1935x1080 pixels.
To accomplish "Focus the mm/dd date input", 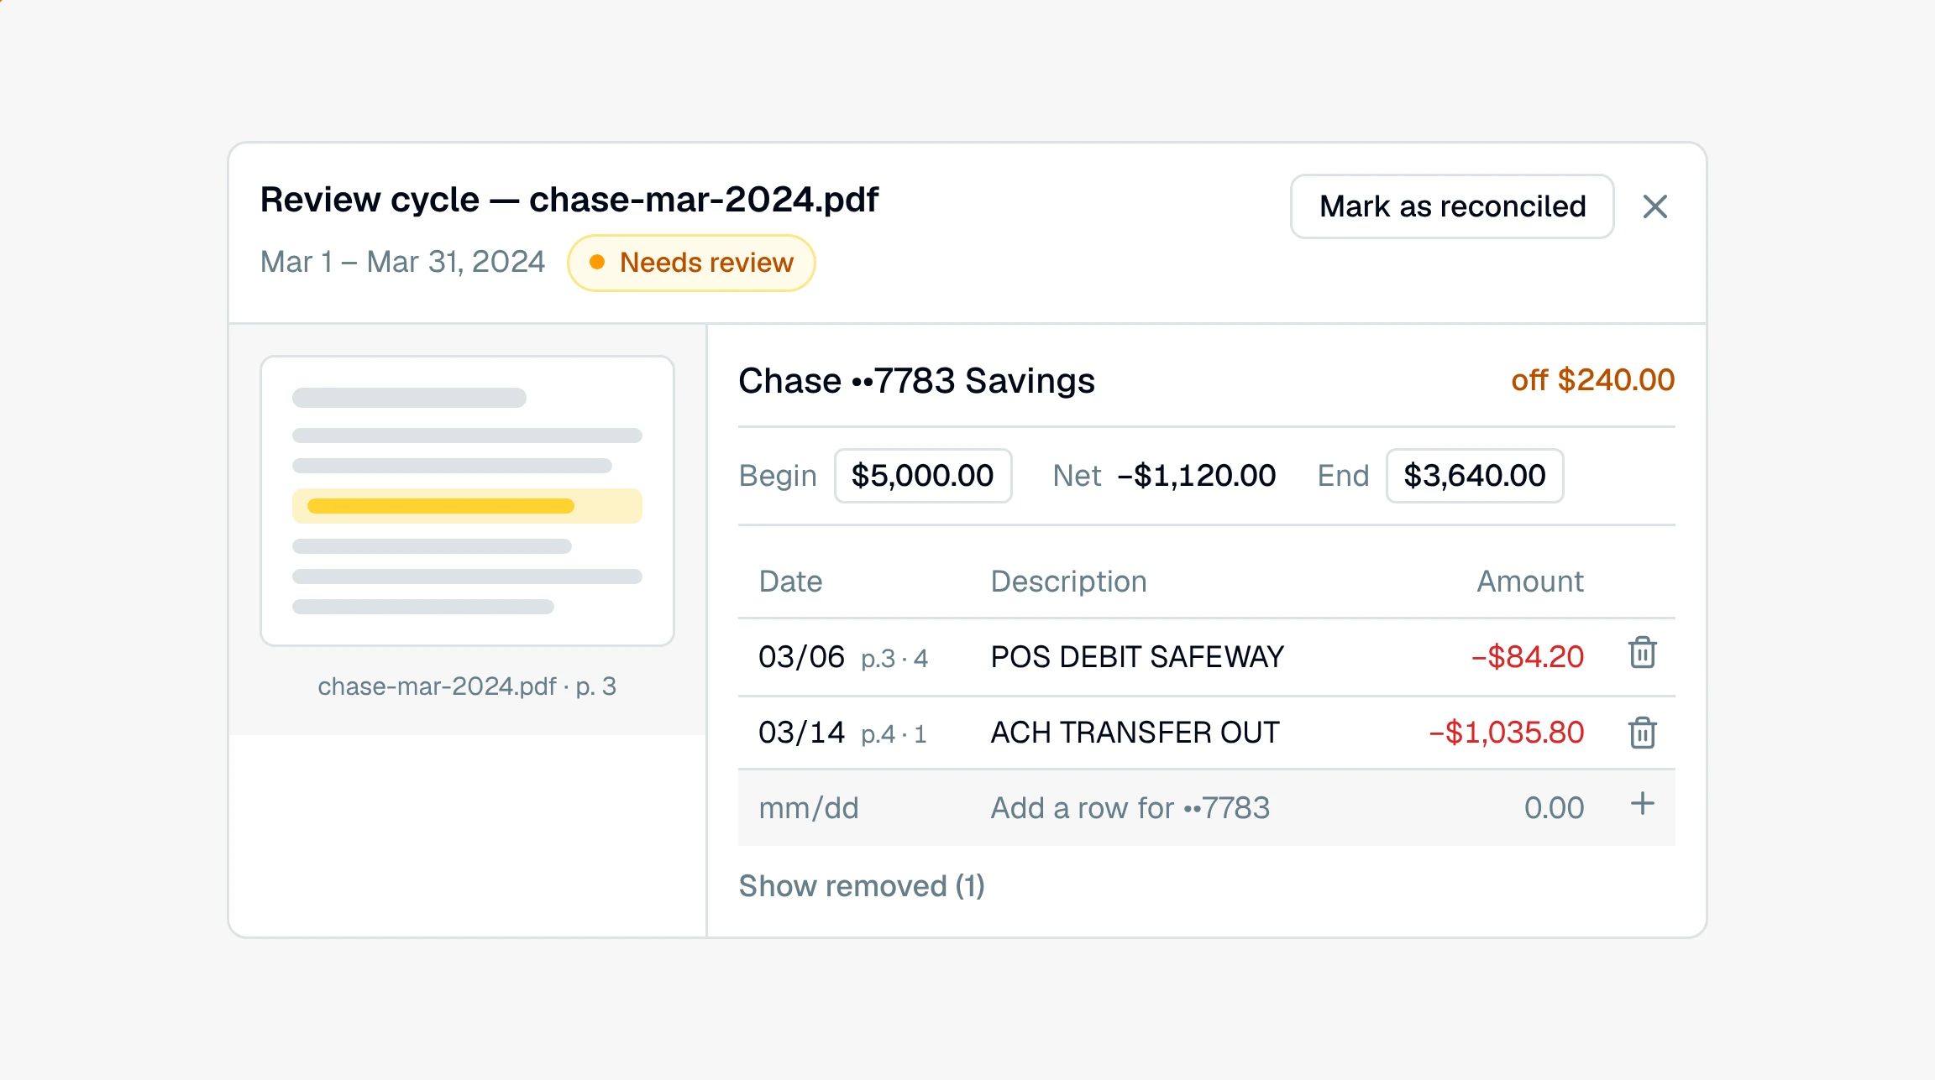I will tap(809, 807).
